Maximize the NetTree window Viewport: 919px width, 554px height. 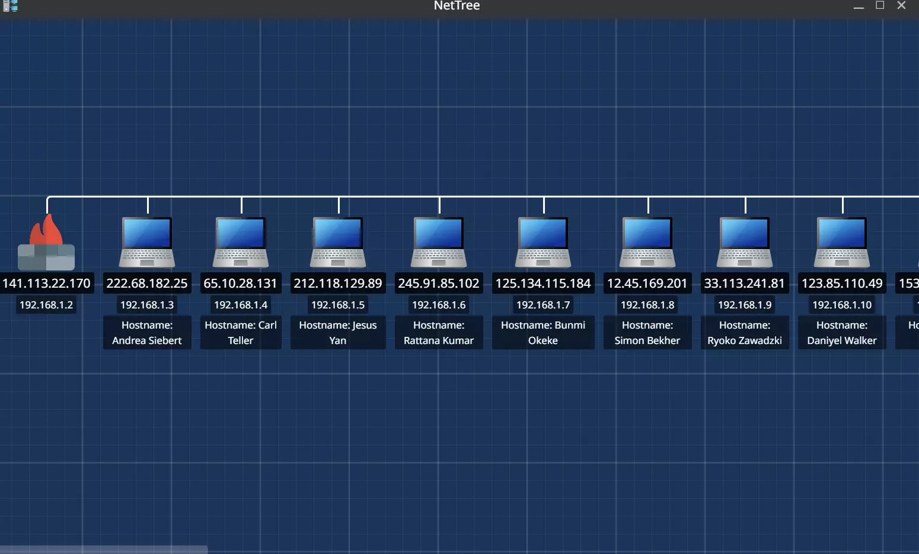880,6
